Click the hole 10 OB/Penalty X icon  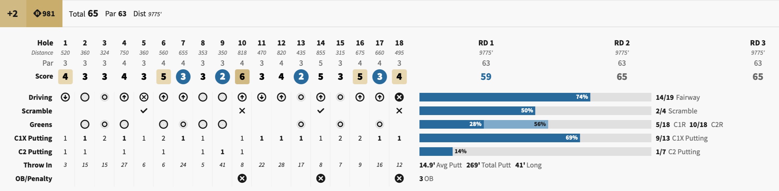click(x=242, y=178)
